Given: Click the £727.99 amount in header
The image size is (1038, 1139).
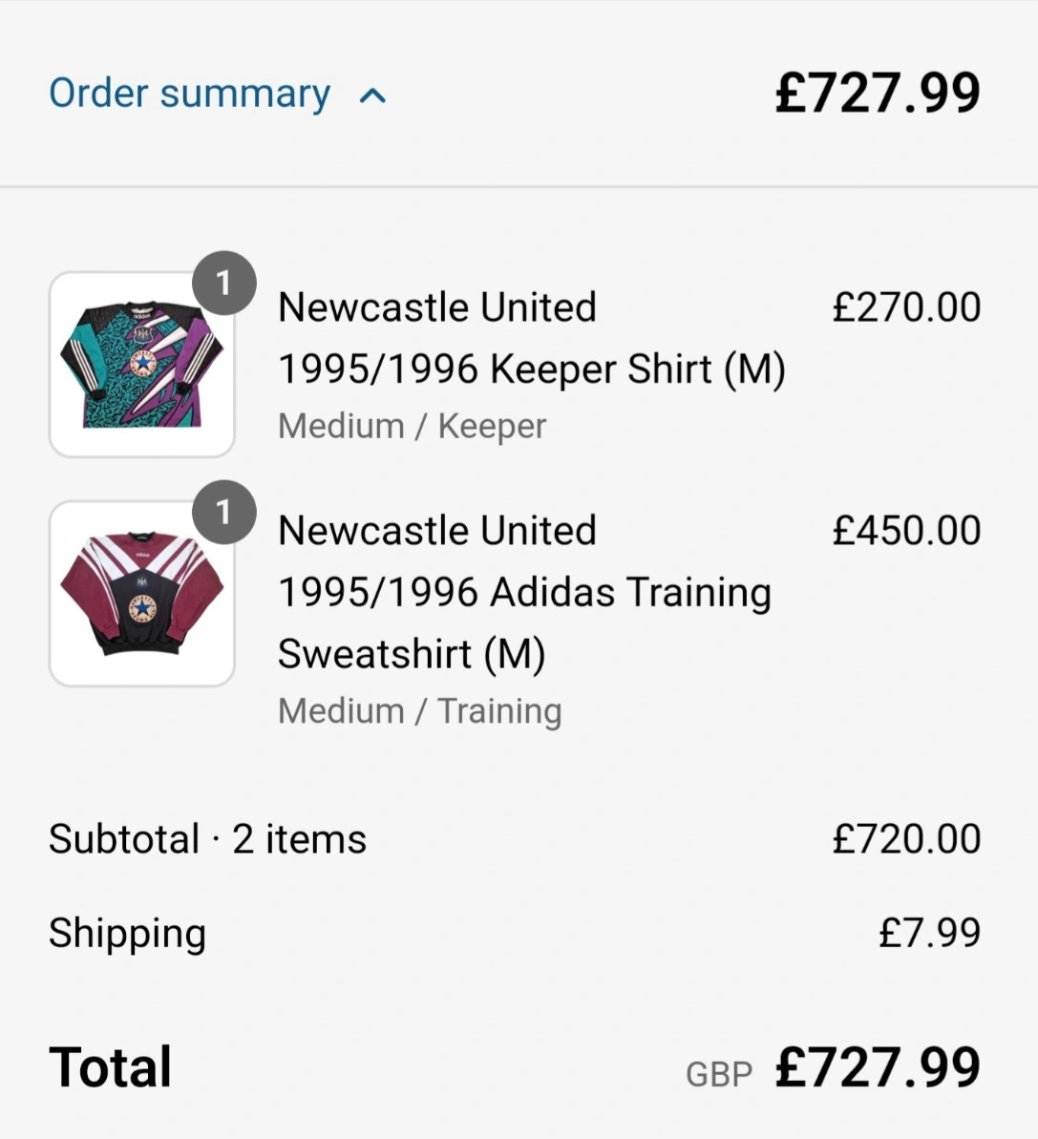Looking at the screenshot, I should pos(879,93).
